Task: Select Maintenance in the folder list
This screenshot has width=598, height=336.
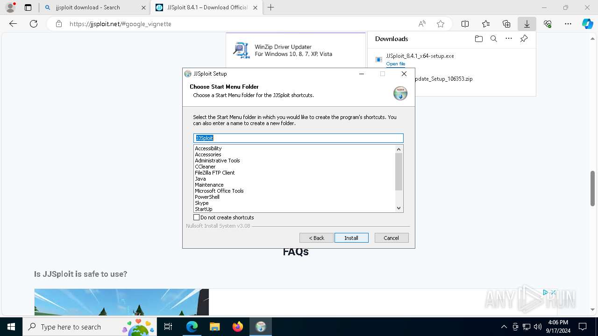Action: (x=209, y=185)
